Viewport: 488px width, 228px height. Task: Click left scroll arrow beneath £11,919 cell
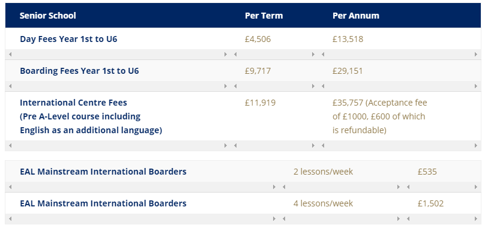[x=235, y=145]
